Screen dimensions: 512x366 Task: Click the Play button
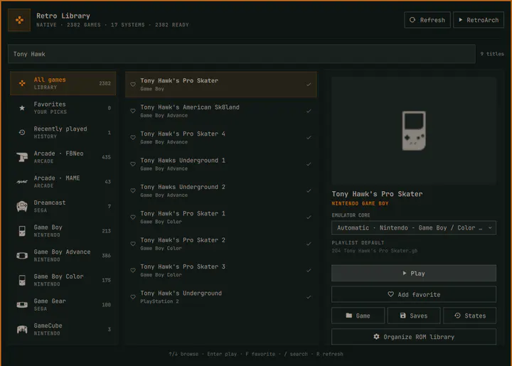tap(414, 273)
